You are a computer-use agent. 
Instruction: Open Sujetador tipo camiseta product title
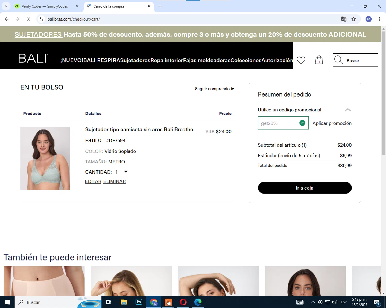pos(139,130)
